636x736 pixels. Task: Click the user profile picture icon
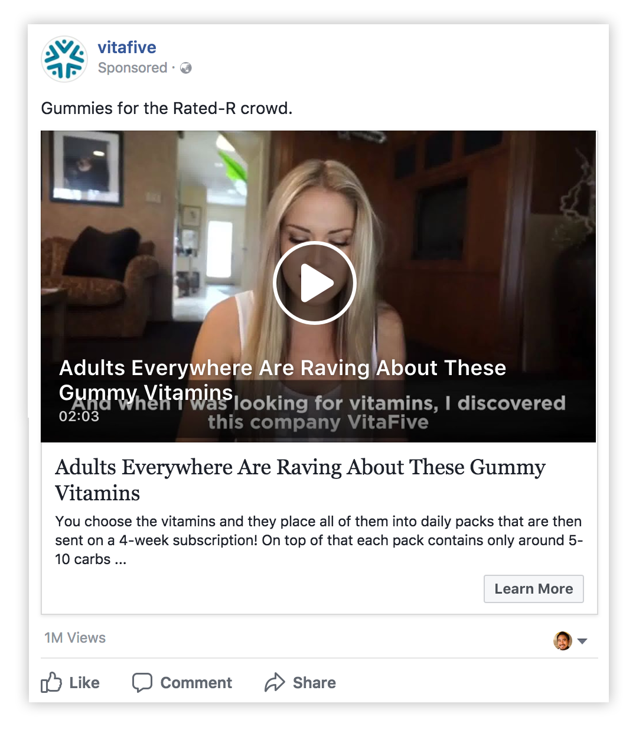pyautogui.click(x=563, y=640)
